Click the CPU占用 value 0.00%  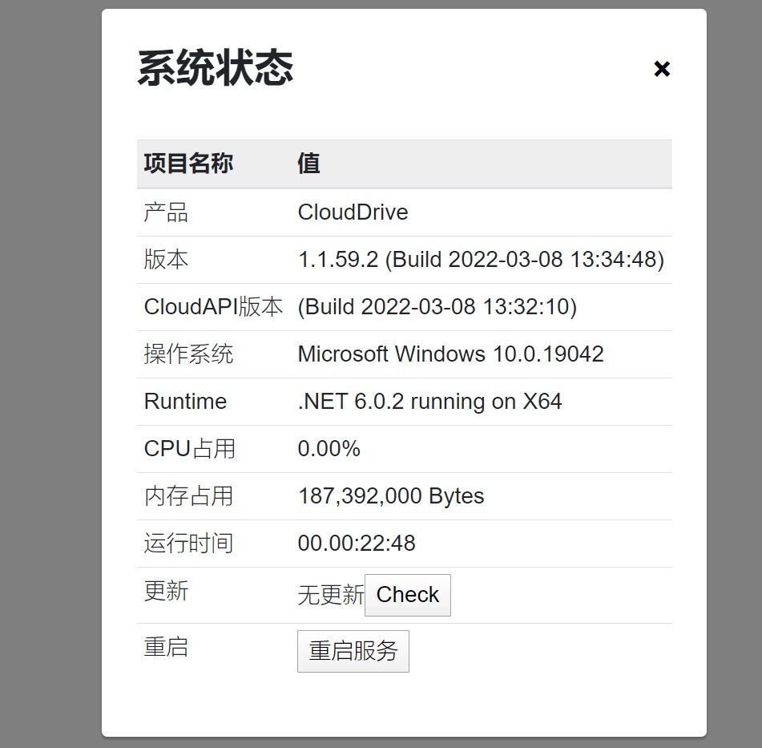(x=329, y=449)
